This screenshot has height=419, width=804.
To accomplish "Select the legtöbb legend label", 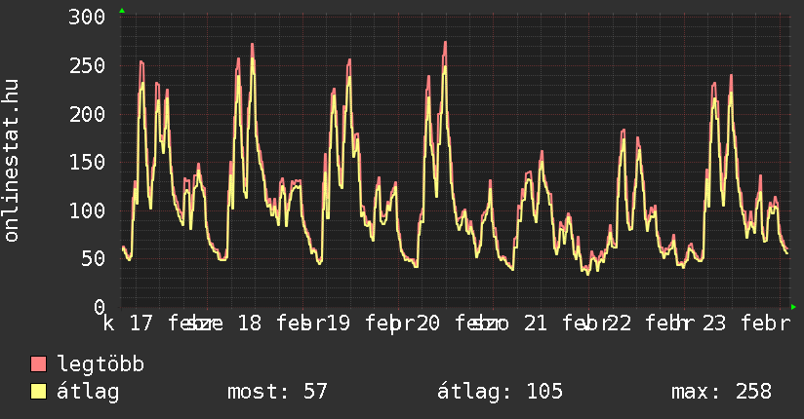I will 100,365.
